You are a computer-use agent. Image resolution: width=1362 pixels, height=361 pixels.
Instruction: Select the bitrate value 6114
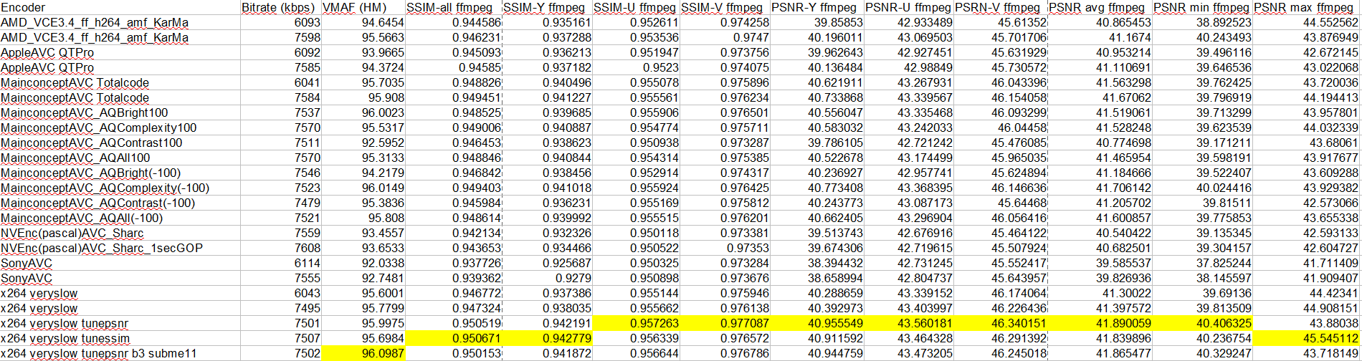(280, 263)
